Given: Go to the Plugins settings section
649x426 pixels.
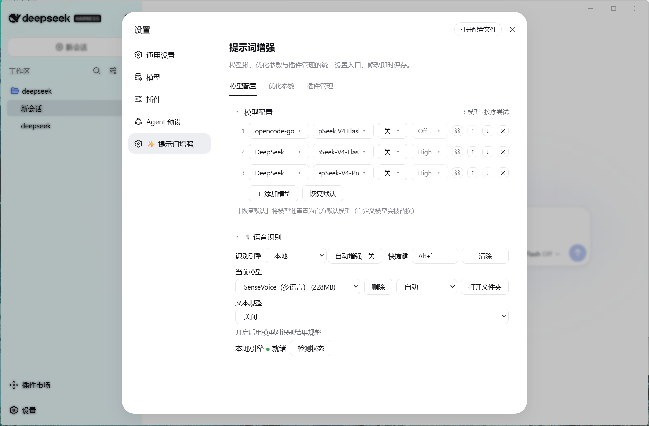Looking at the screenshot, I should (x=169, y=99).
